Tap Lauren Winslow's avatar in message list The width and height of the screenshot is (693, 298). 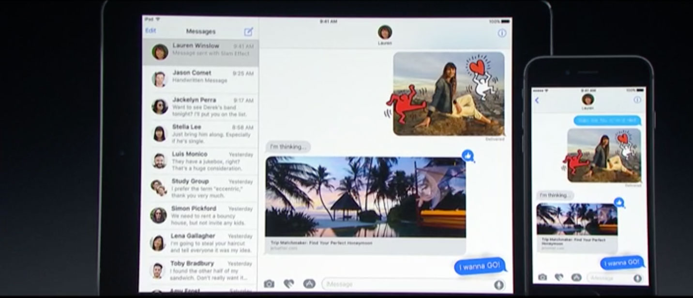coord(160,52)
